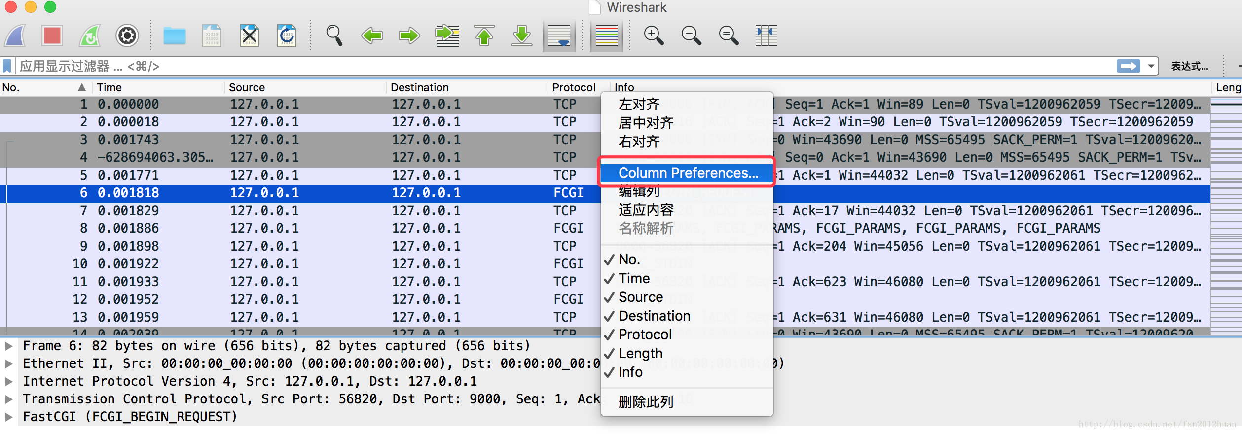1242x434 pixels.
Task: Select 适应内容 resize to contents
Action: pos(687,210)
